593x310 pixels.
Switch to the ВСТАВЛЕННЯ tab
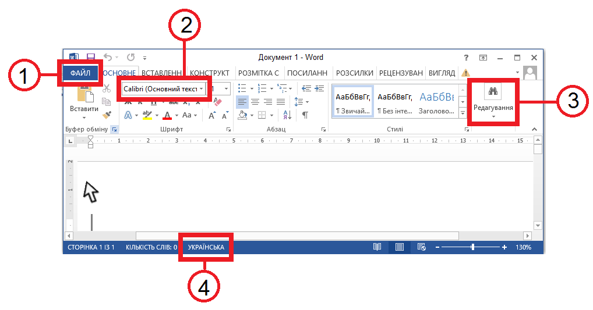[x=162, y=73]
